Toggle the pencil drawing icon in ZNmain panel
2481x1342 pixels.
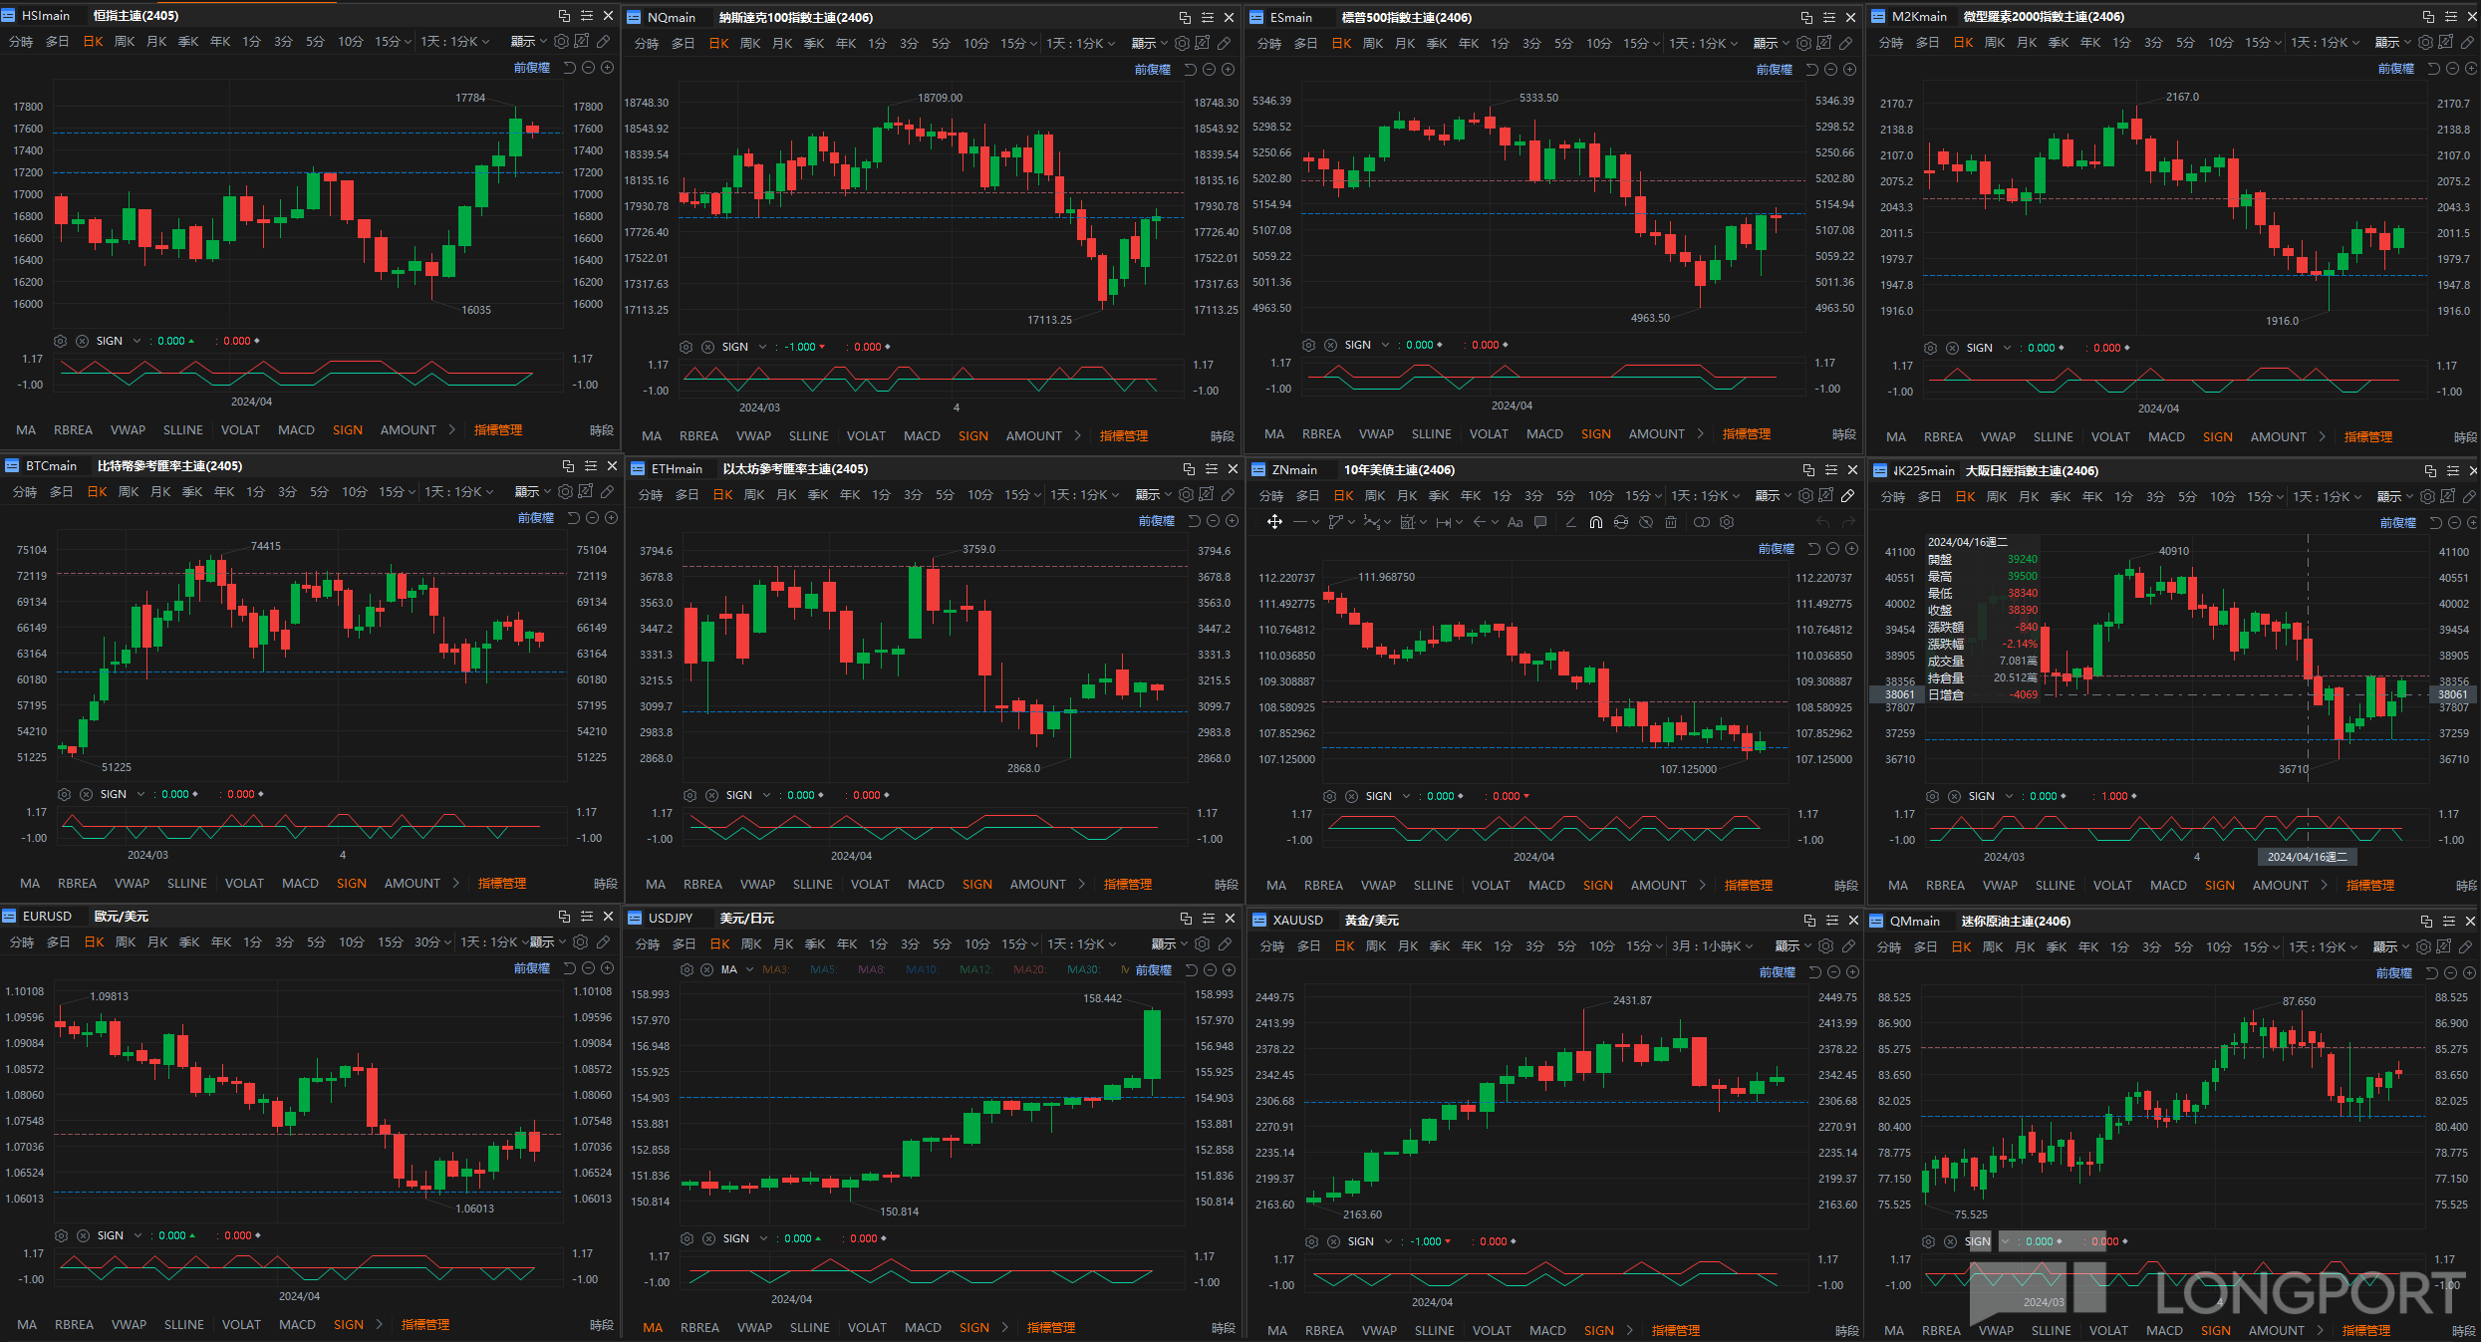(1848, 496)
